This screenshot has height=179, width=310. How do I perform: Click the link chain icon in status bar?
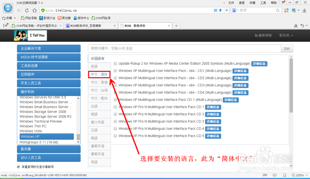(265, 175)
